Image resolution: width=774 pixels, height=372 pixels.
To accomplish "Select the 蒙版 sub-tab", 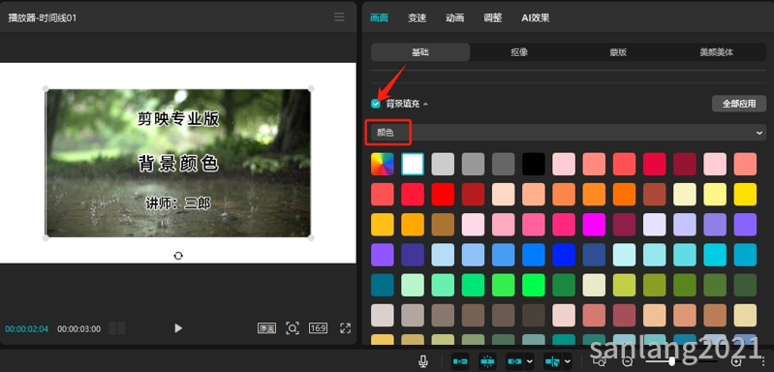I will point(618,51).
